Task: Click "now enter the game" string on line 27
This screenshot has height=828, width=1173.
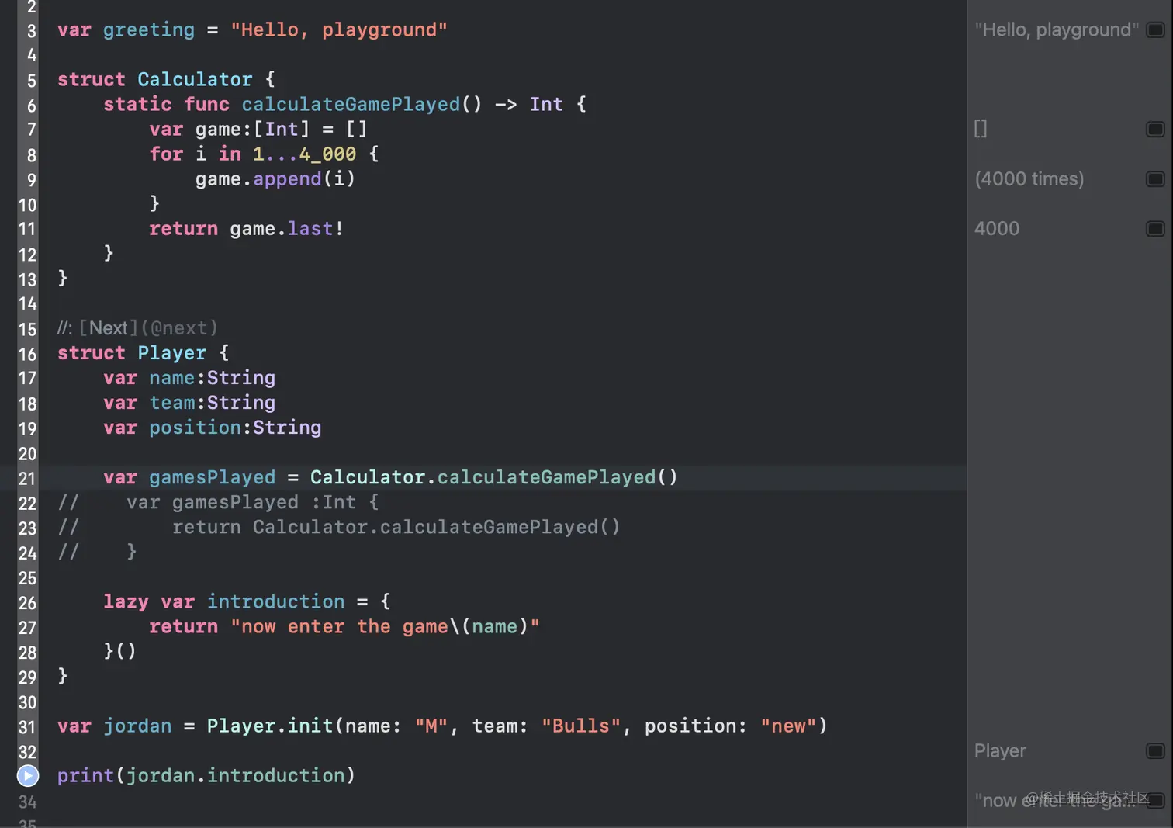Action: click(x=385, y=626)
